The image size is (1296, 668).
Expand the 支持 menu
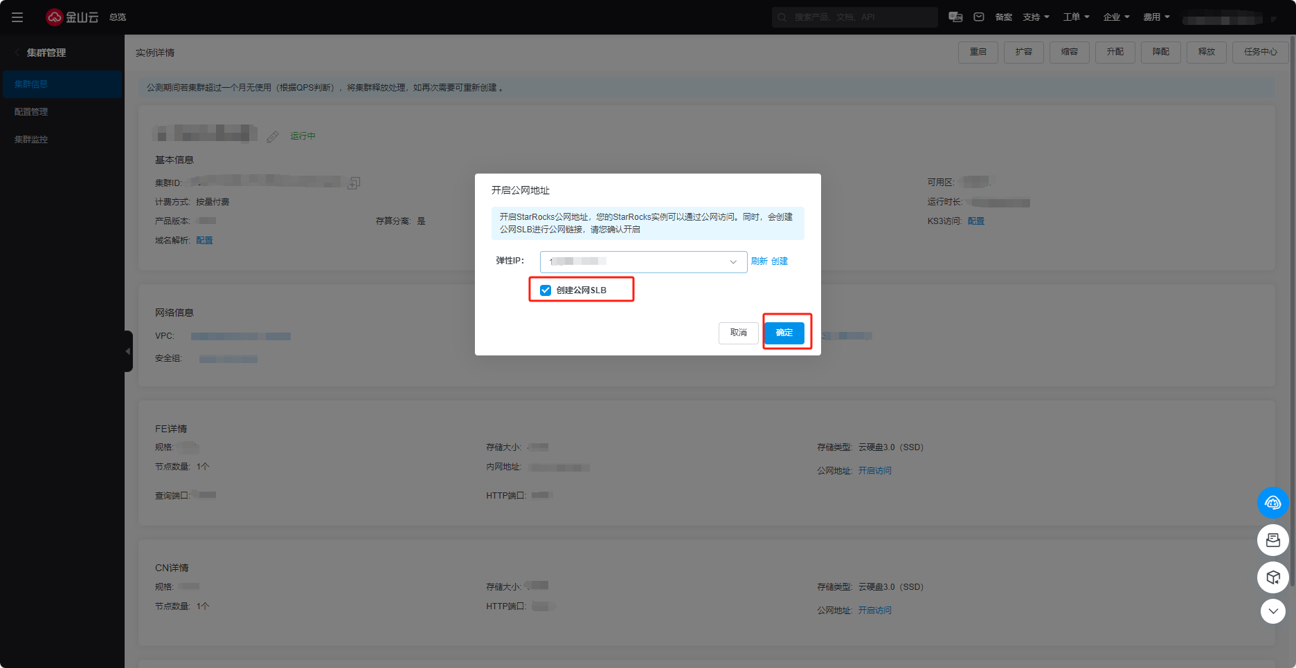coord(1036,17)
